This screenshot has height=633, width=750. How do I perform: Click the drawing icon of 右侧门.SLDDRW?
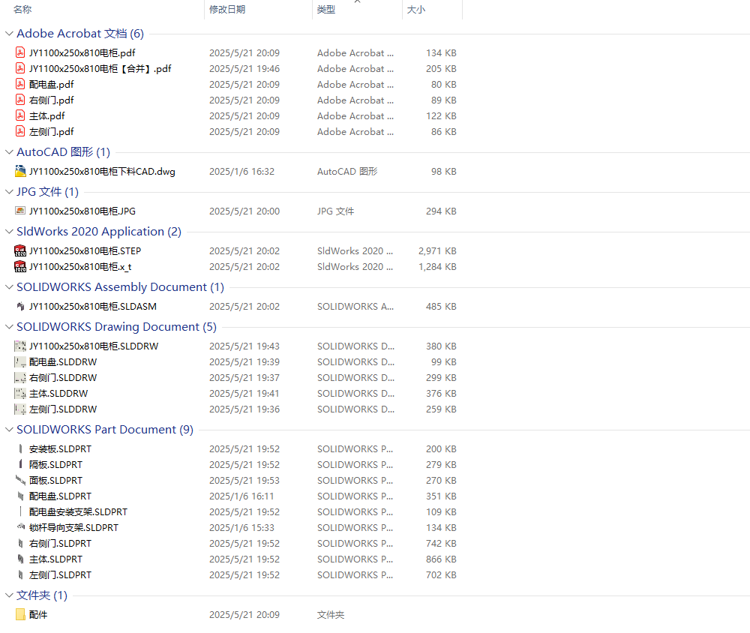[20, 377]
